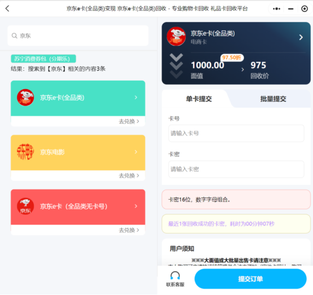Click the 电商卡 category label
This screenshot has width=313, height=295.
199,42
